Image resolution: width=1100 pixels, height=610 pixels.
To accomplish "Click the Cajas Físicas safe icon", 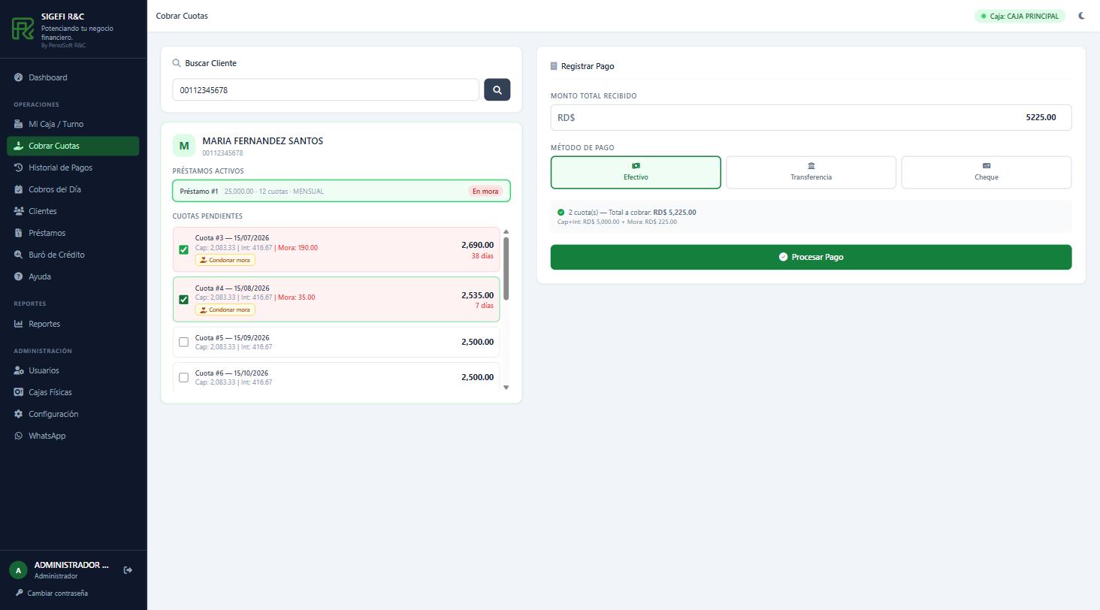I will [x=19, y=392].
